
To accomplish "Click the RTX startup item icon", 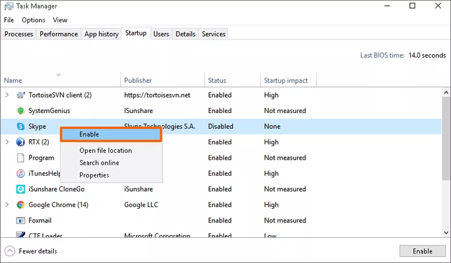I will (x=21, y=142).
